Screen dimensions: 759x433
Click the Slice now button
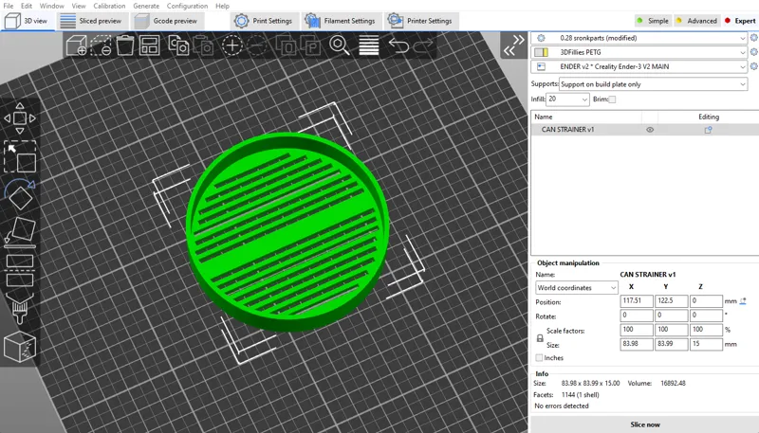tap(645, 424)
